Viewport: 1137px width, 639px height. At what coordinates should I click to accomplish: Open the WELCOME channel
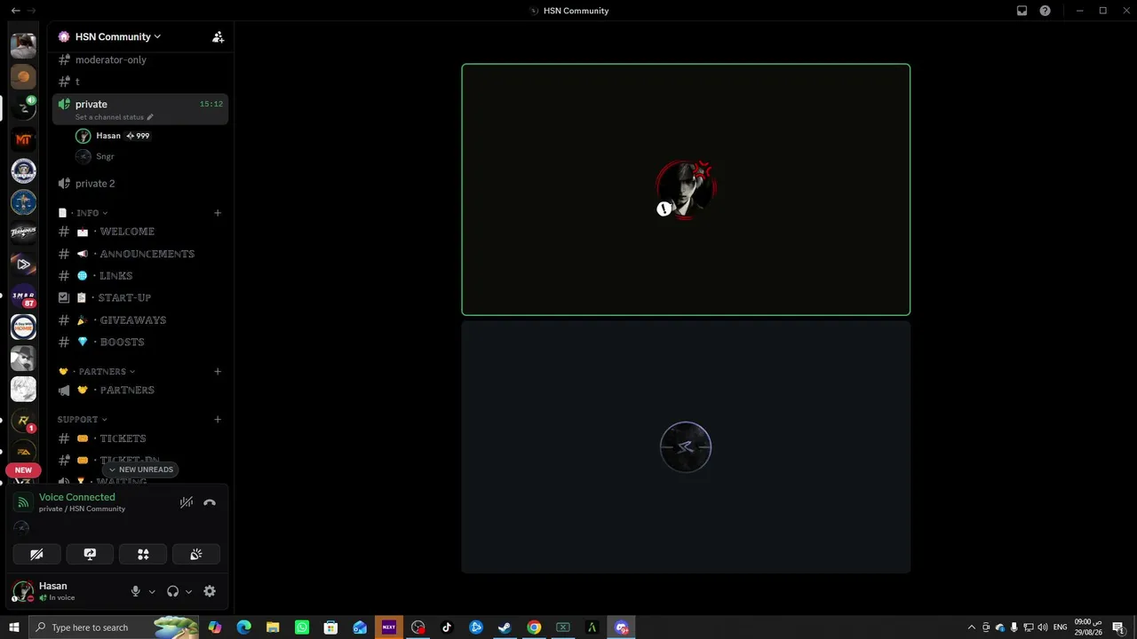pyautogui.click(x=140, y=232)
